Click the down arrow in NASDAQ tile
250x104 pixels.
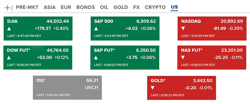[183, 28]
